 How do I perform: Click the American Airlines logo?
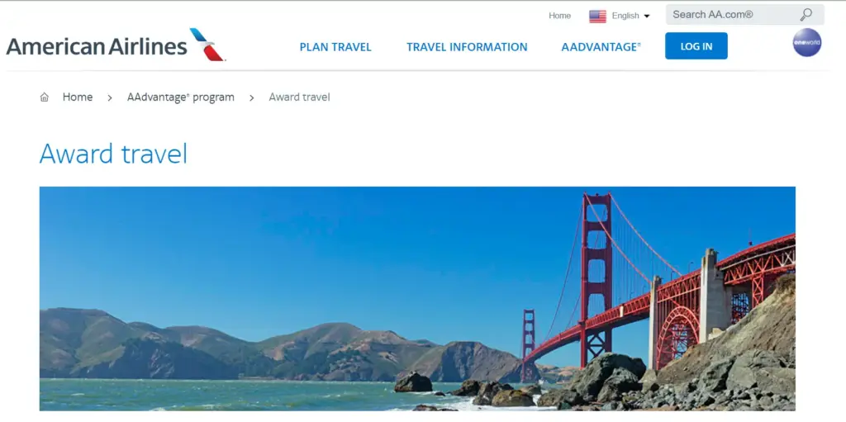(116, 45)
